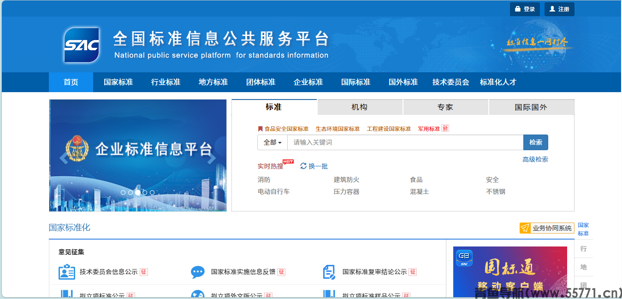The width and height of the screenshot is (622, 299).
Task: Click the bookmark icon before 食品安全国家标准
Action: click(x=260, y=129)
